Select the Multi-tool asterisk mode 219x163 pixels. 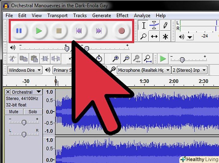tap(165, 36)
